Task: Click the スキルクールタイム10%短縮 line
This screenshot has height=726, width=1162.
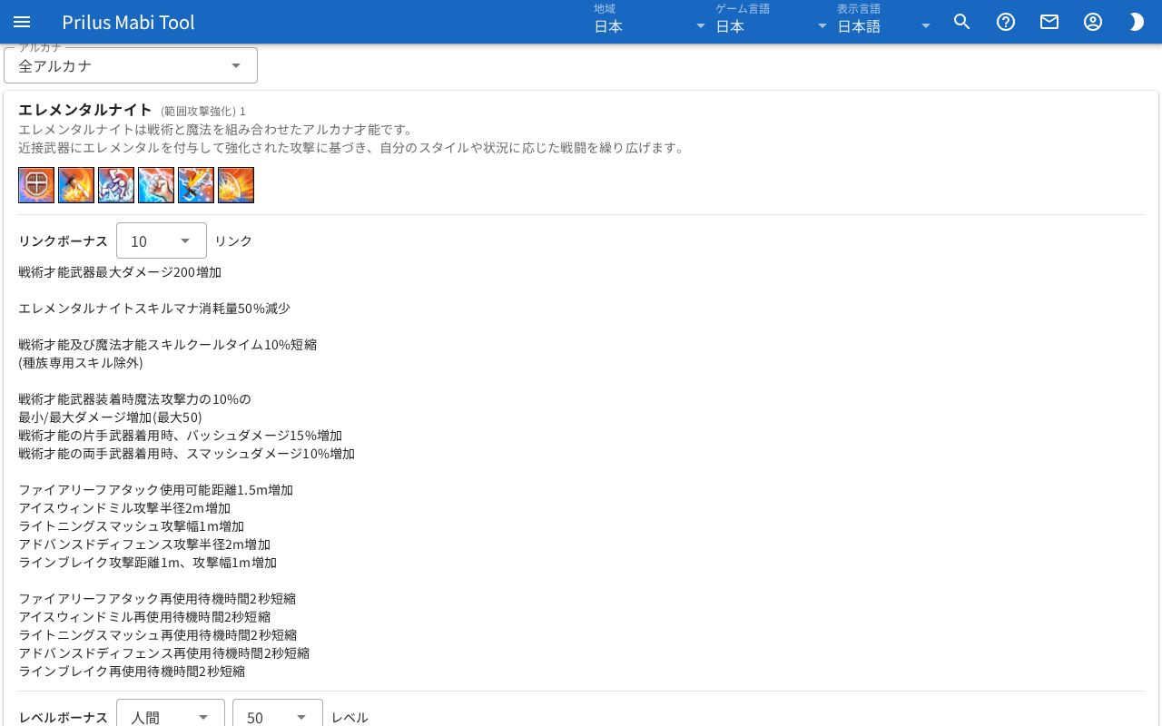Action: pos(167,345)
